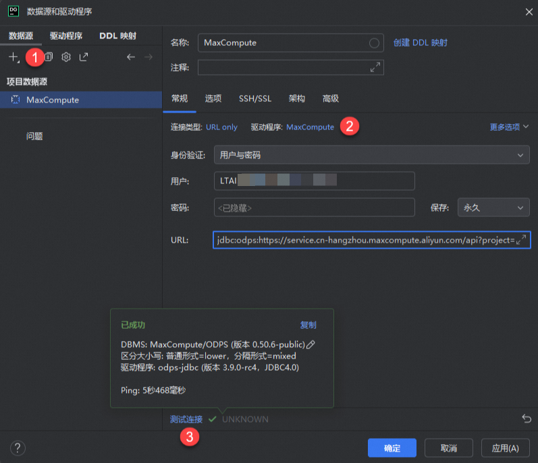538x463 pixels.
Task: Click the 区分大小写 line in popup
Action: tap(209, 356)
